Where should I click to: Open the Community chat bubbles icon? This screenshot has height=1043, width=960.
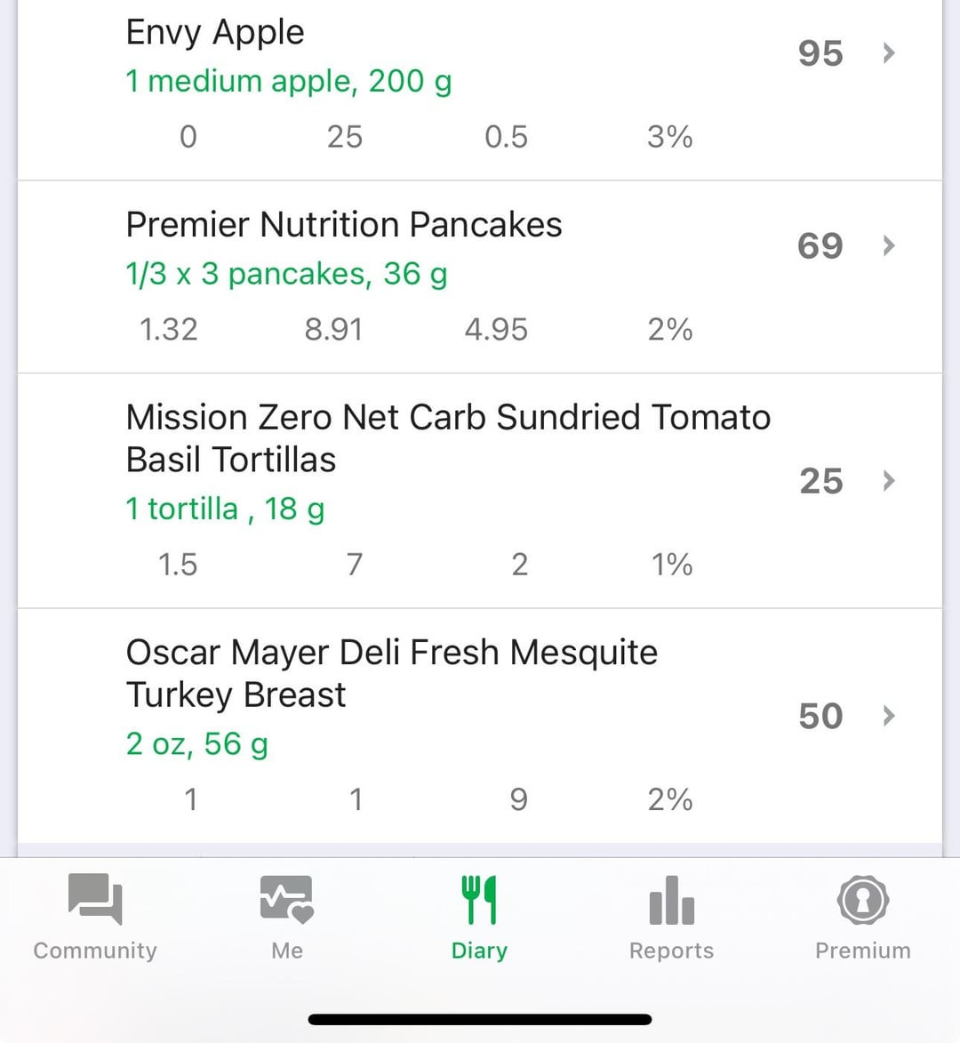[95, 899]
